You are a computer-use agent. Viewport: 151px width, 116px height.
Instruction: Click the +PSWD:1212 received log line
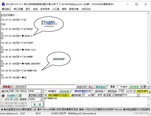coord(18,50)
